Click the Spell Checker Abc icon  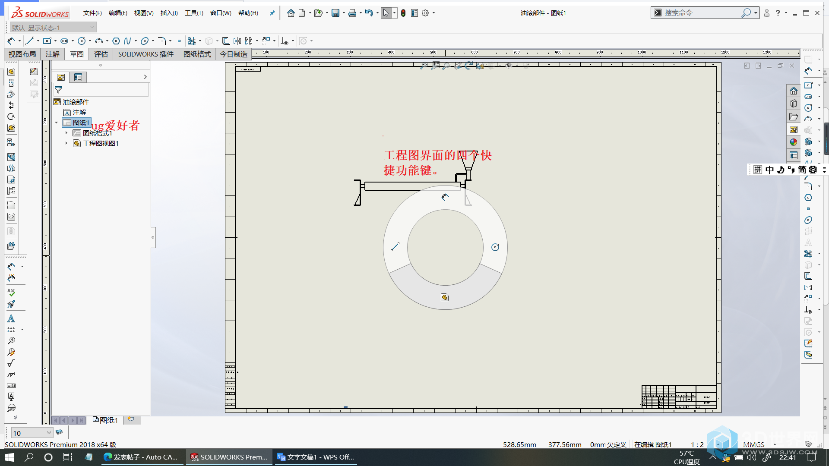11,292
